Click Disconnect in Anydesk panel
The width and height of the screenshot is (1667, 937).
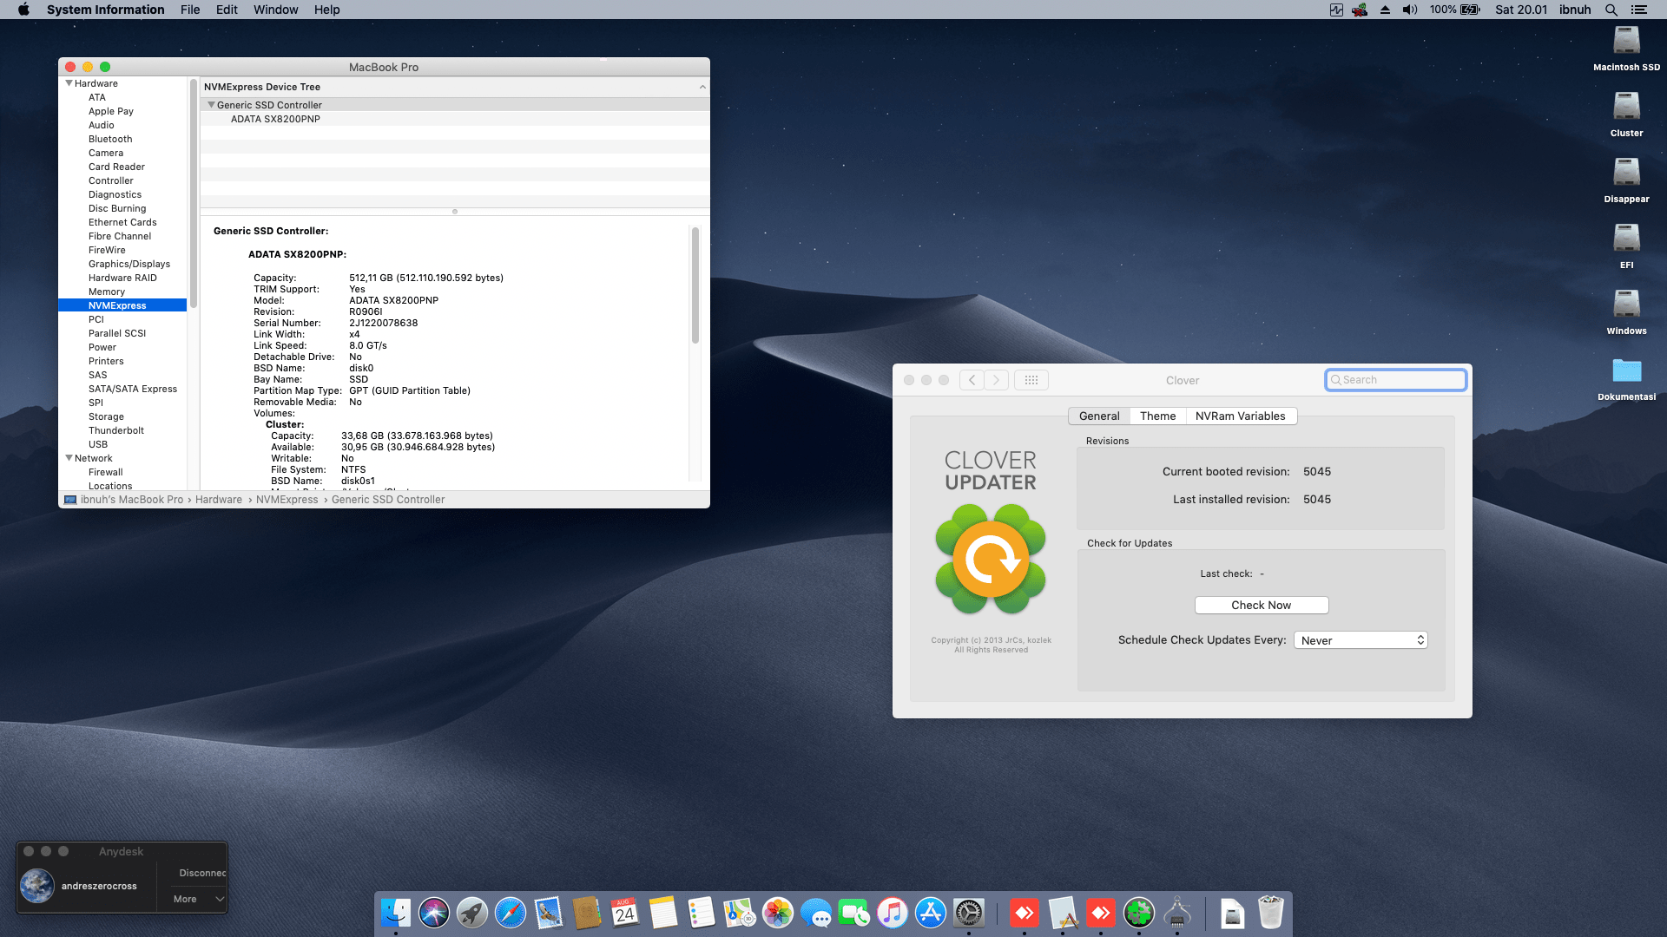tap(201, 873)
